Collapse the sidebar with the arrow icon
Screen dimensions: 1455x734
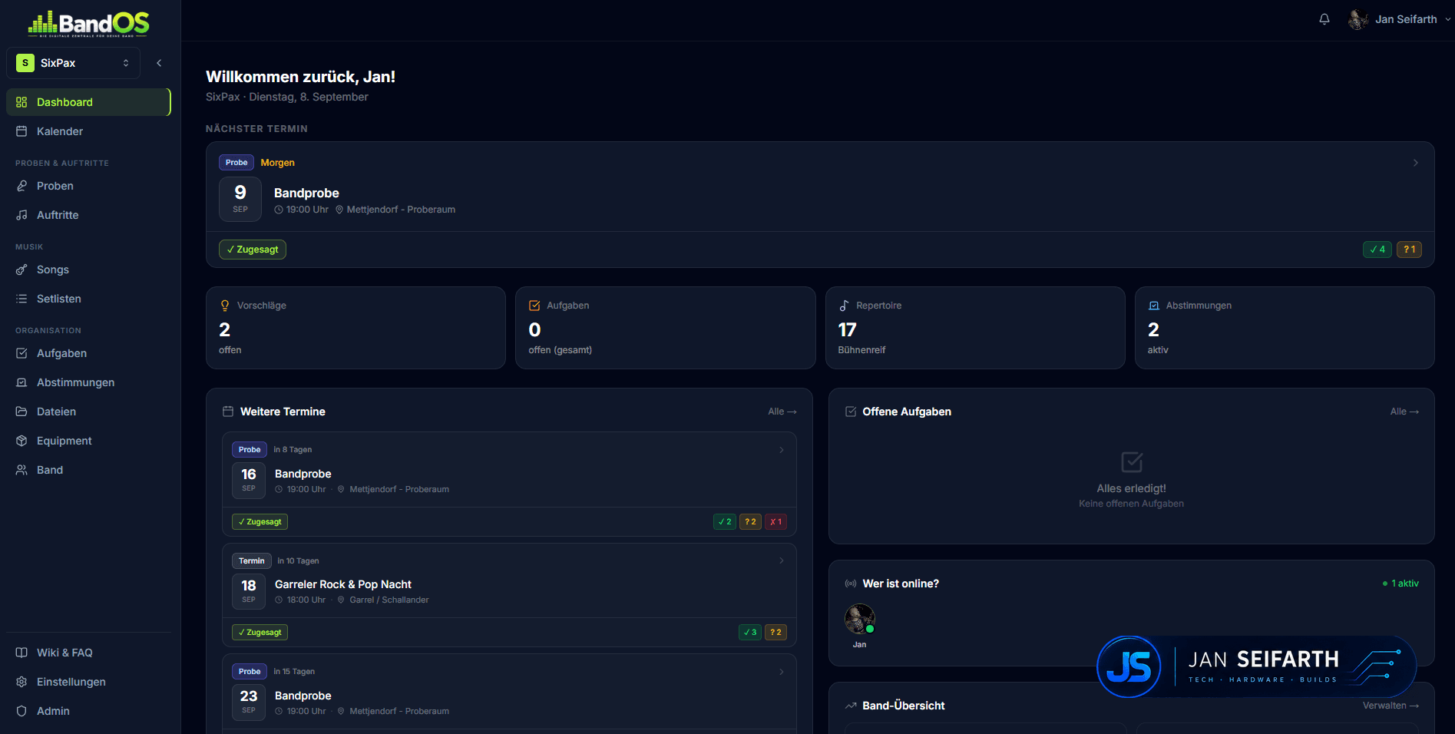tap(159, 63)
